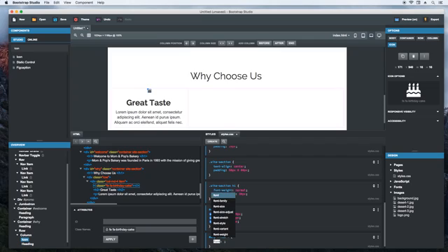This screenshot has width=448, height=252.
Task: Search styles with magnifier icon
Action: click(x=224, y=141)
